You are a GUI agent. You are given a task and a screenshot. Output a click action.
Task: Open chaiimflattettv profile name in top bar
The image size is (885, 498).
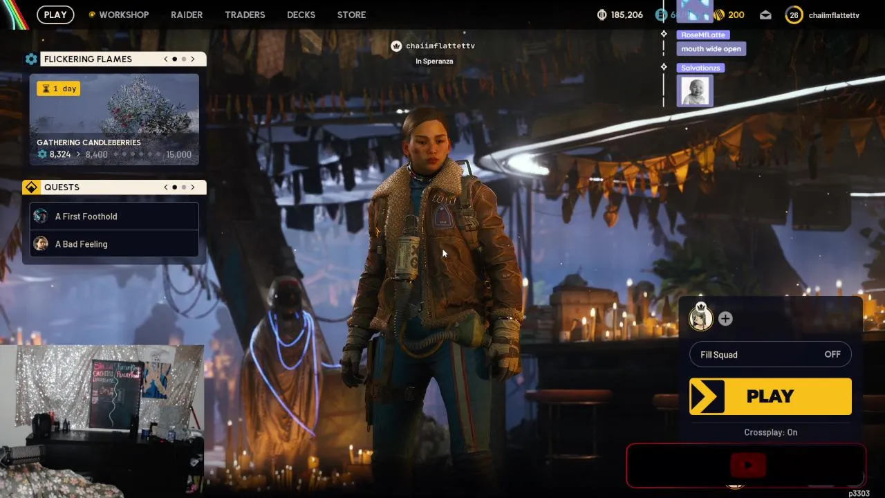[x=834, y=15]
